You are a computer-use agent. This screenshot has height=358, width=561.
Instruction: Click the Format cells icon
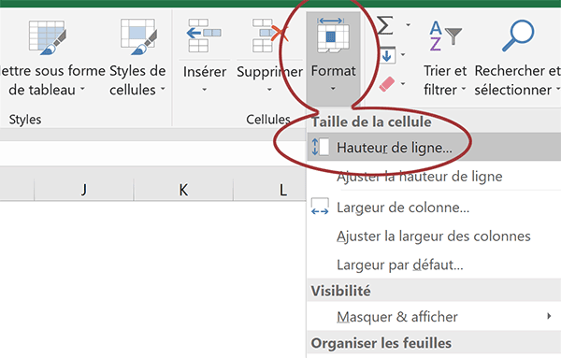coord(333,36)
